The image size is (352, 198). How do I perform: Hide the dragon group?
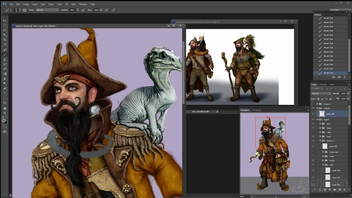click(313, 108)
